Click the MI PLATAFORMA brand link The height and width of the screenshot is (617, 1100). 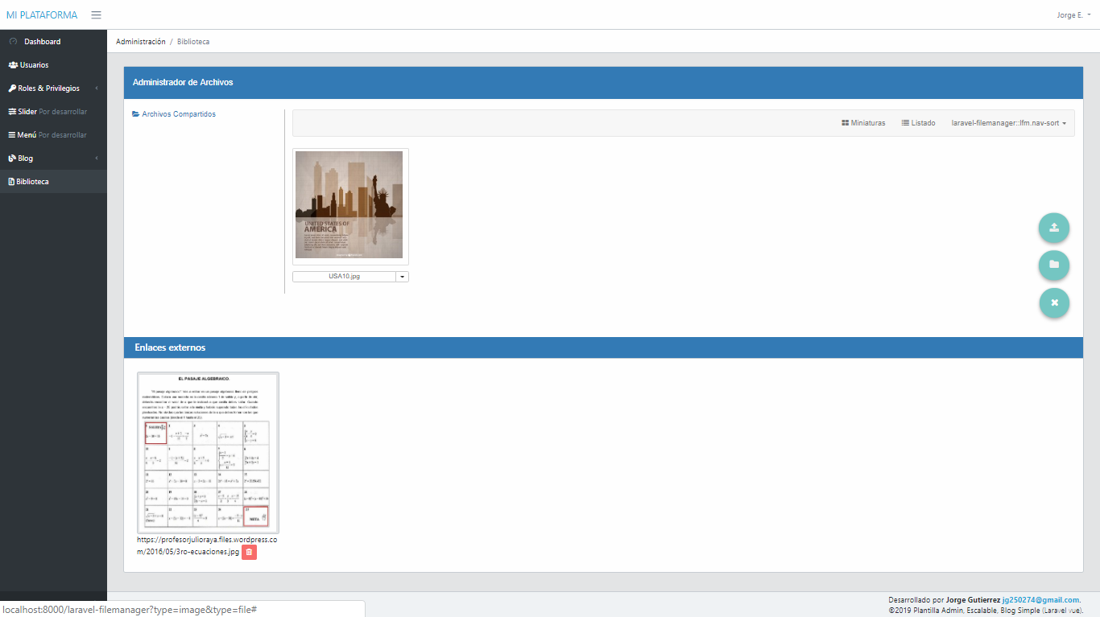coord(42,14)
